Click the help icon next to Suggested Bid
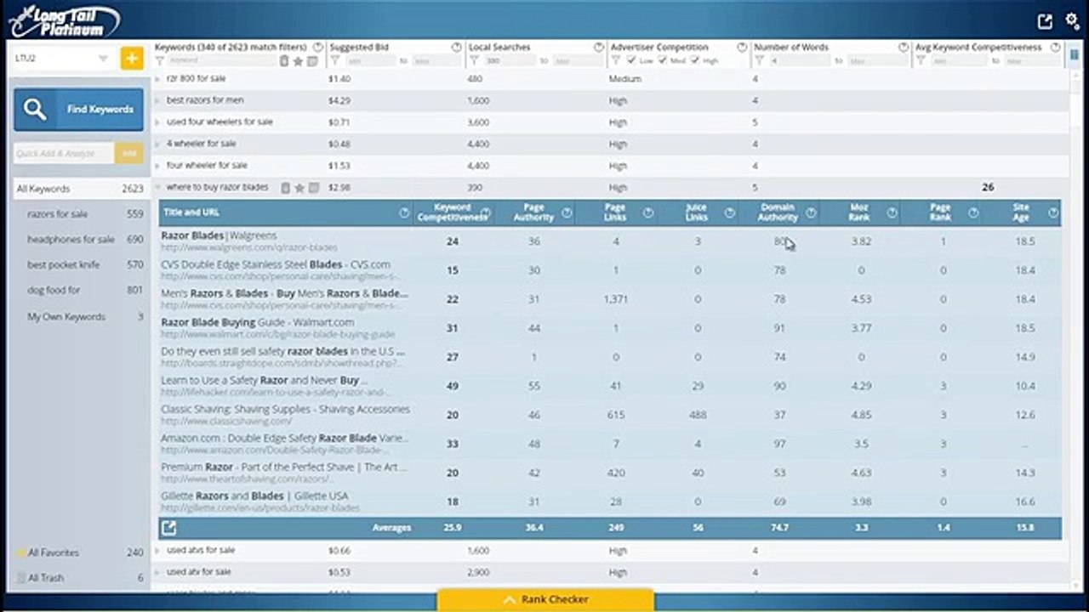 [x=456, y=48]
